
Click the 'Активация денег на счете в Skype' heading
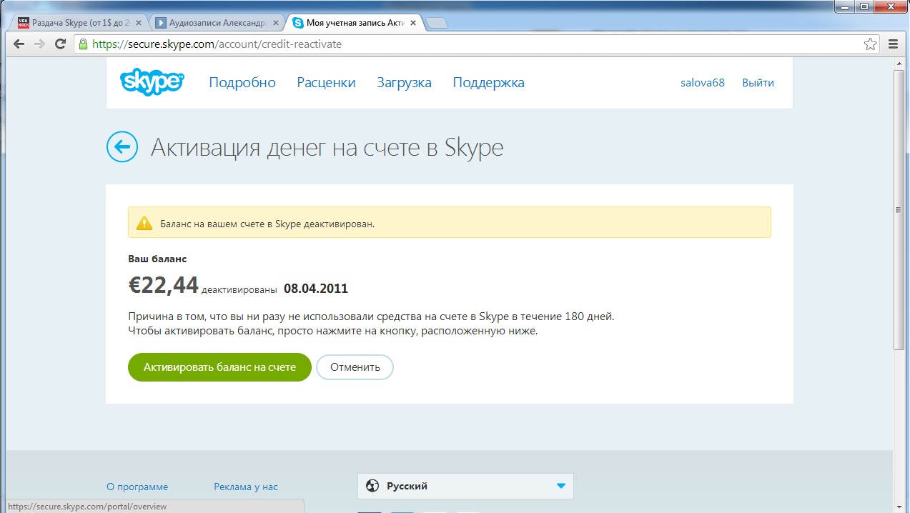point(327,148)
